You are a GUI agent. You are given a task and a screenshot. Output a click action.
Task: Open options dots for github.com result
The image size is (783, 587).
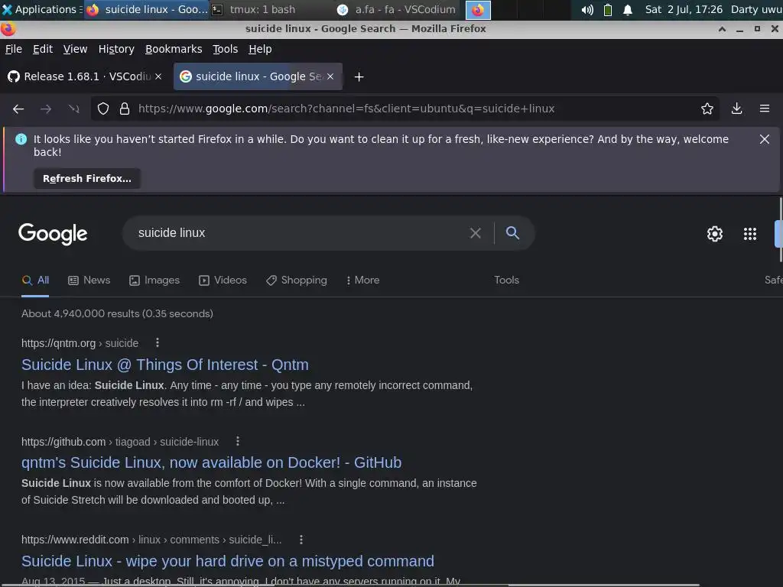(238, 441)
